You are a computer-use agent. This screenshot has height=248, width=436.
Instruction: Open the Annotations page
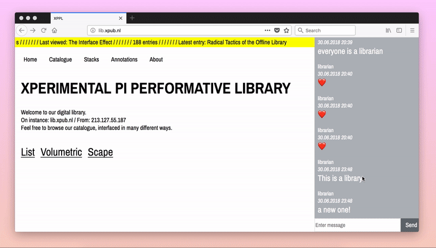[x=124, y=59]
